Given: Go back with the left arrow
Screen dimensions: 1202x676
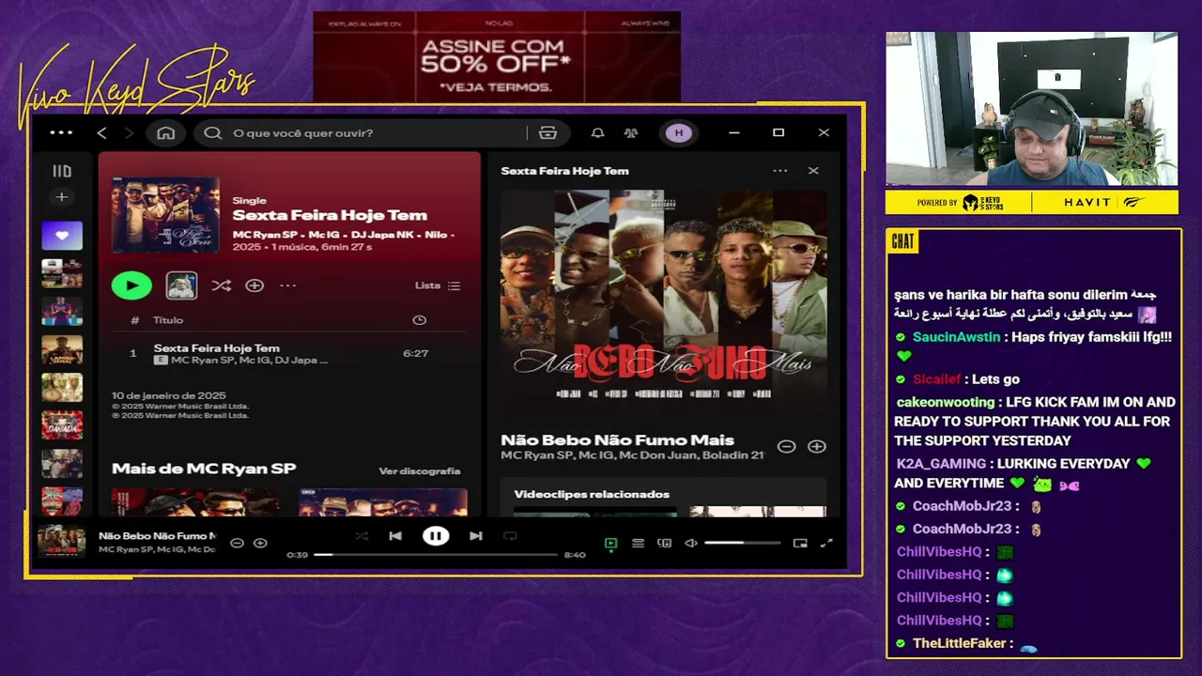Looking at the screenshot, I should [x=102, y=133].
